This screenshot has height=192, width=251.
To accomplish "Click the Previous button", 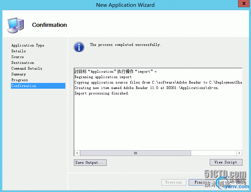I will [x=174, y=182].
